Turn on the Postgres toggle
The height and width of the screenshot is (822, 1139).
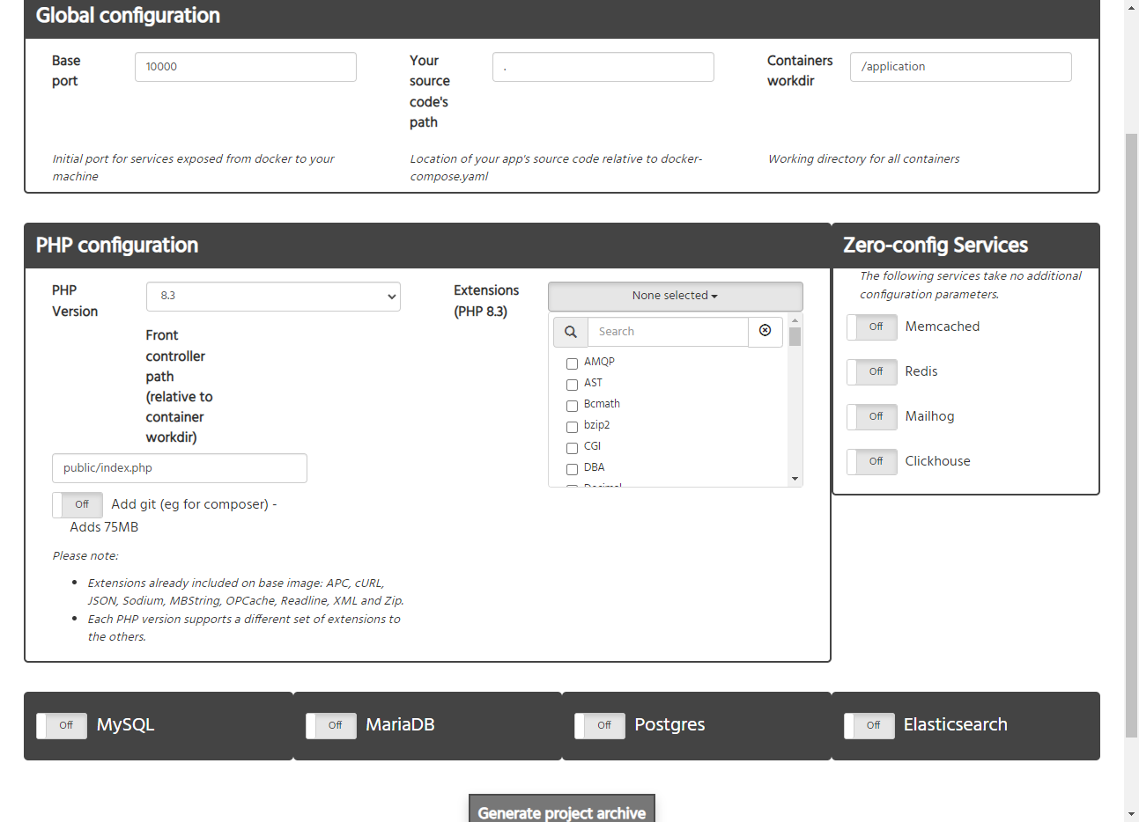pos(600,726)
